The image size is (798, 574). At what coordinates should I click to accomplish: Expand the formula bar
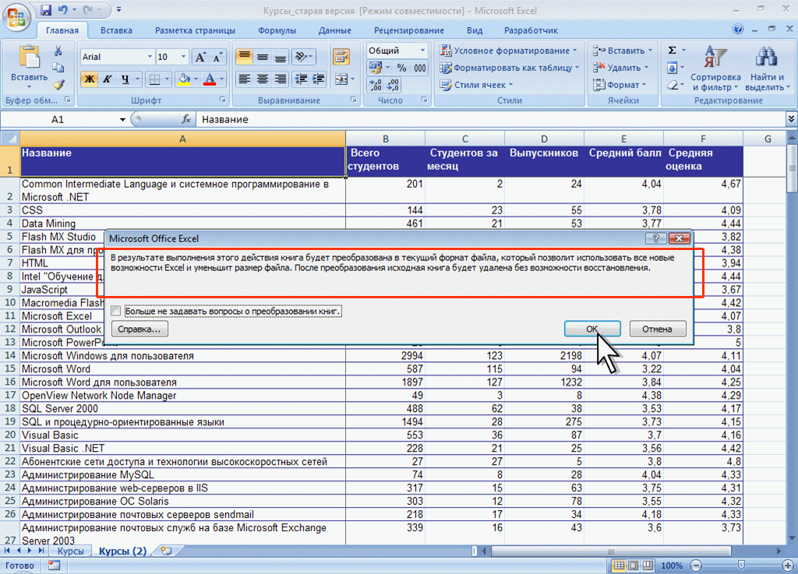coord(791,119)
